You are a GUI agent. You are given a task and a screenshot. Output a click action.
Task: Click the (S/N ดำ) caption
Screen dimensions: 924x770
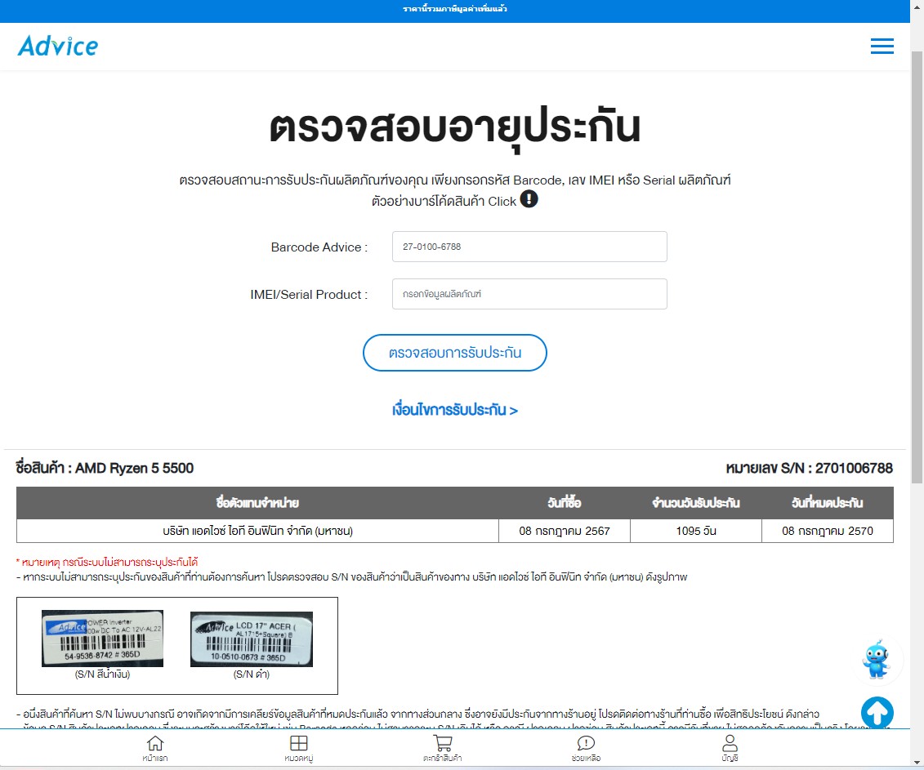(252, 674)
